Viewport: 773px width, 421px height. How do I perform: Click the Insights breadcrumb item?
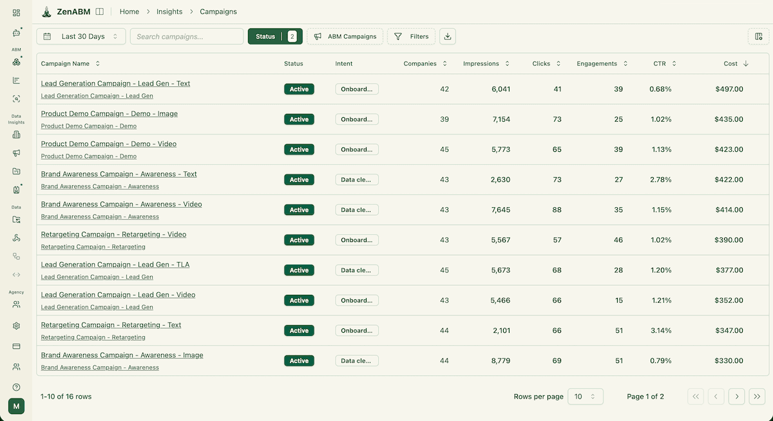click(169, 11)
